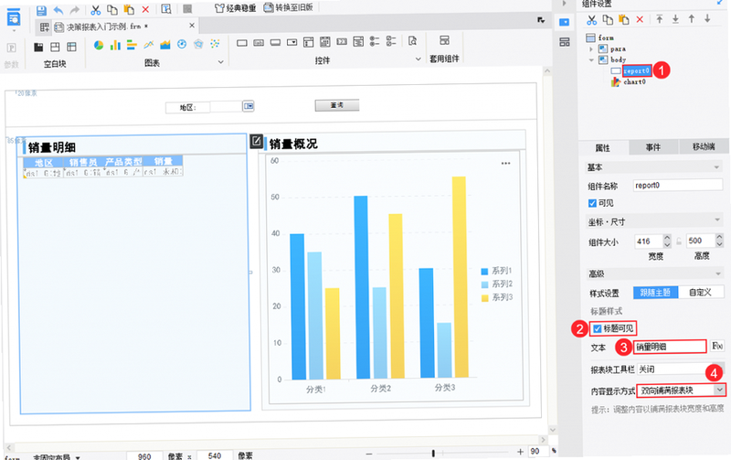Viewport: 731px width, 460px height.
Task: Click the zoom in plus button
Action: coord(520,452)
